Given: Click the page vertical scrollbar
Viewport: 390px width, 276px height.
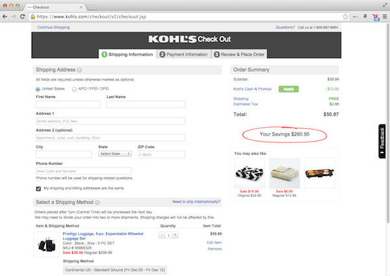Looking at the screenshot, I should (x=388, y=123).
